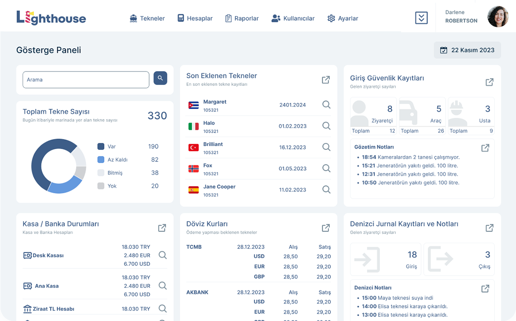This screenshot has width=516, height=321.
Task: Click the Var legend color swatch
Action: click(x=101, y=147)
